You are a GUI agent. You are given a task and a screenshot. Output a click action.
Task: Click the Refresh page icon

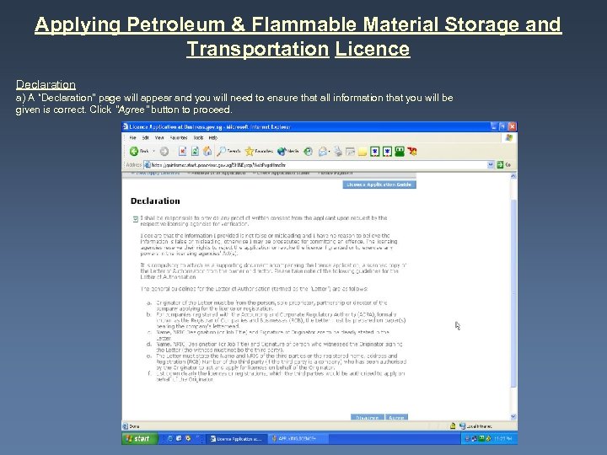[195, 152]
